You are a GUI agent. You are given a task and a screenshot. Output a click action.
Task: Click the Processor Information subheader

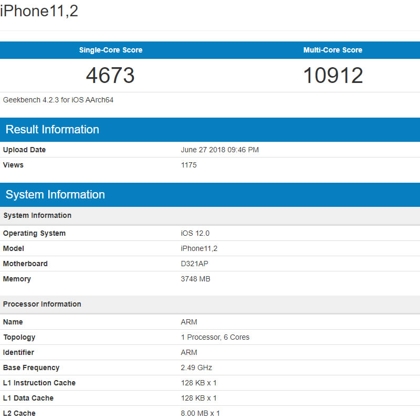[42, 304]
